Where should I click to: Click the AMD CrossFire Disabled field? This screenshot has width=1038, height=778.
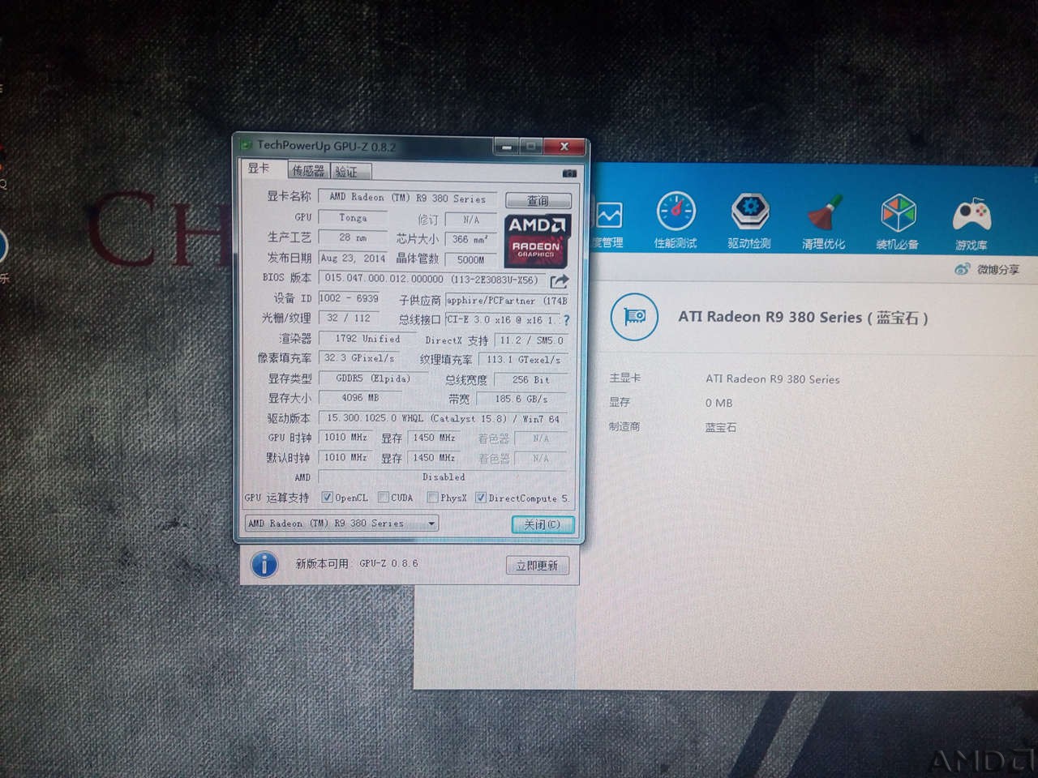point(444,477)
